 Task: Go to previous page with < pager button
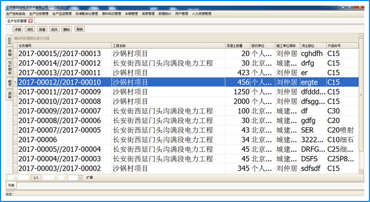tap(23, 177)
